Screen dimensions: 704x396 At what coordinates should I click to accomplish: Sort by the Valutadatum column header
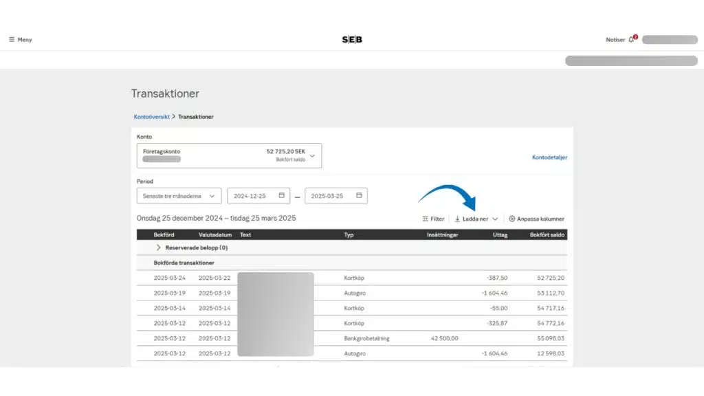click(x=215, y=234)
